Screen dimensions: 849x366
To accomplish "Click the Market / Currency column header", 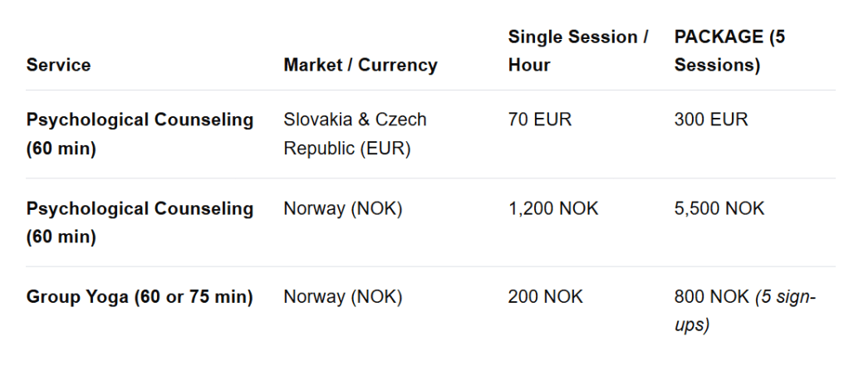I will [x=360, y=65].
